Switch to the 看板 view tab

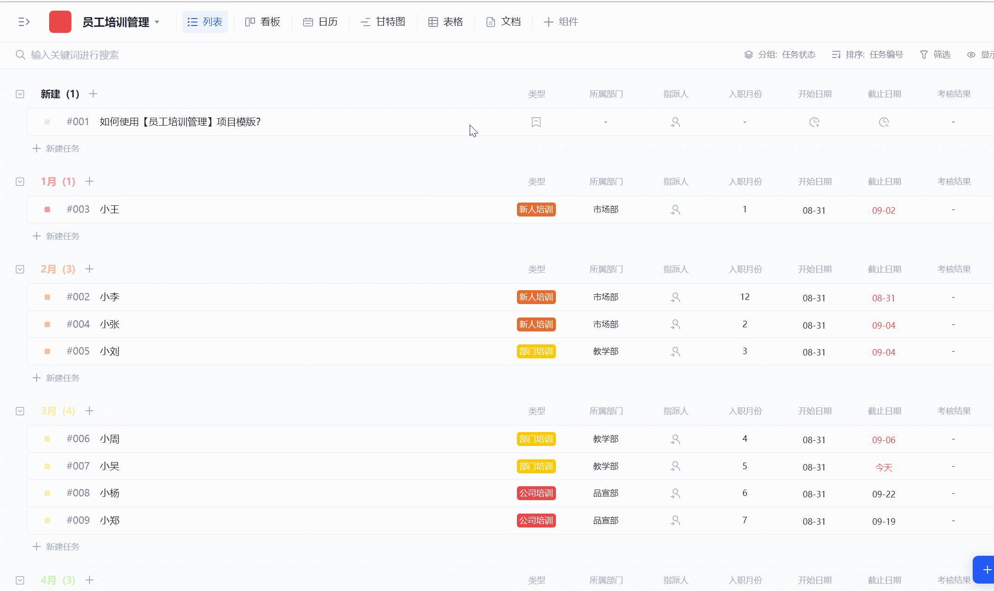point(263,22)
